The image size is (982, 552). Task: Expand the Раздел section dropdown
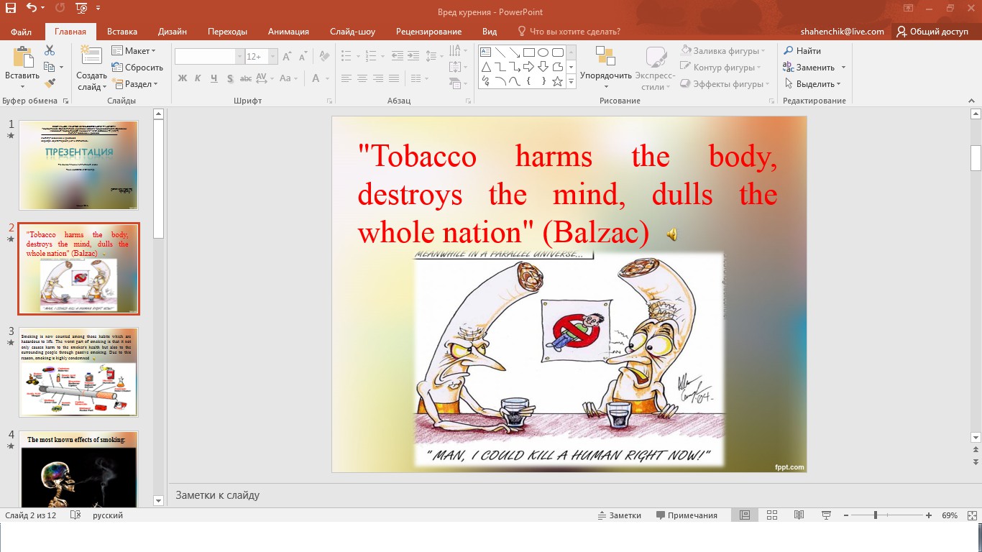tap(135, 84)
